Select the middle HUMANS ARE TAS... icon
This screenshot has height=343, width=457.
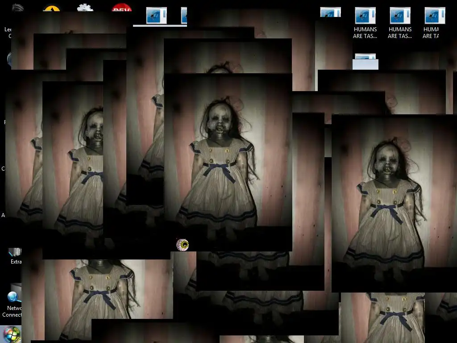400,23
